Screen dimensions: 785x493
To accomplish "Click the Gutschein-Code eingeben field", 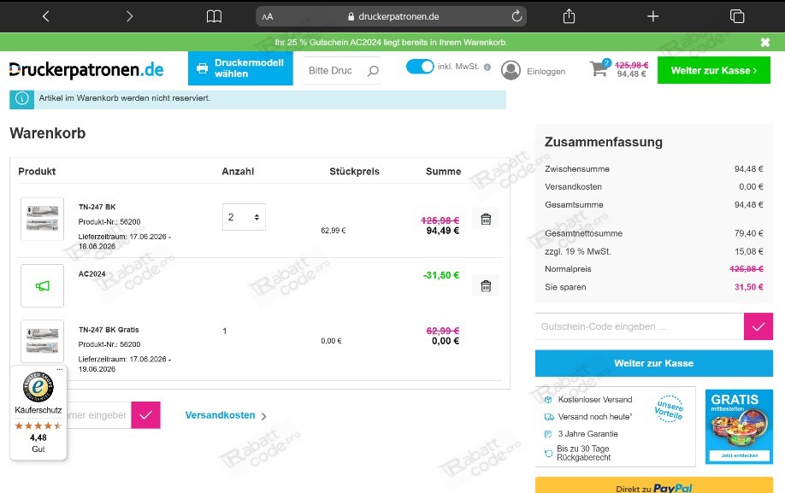I will 640,326.
